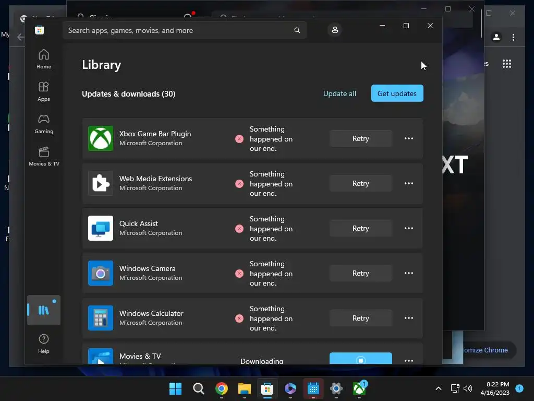Click the volume speaker tray icon

tap(468, 388)
